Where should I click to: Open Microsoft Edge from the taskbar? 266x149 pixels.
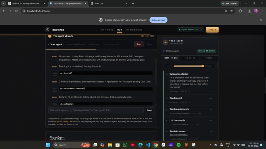[141, 145]
